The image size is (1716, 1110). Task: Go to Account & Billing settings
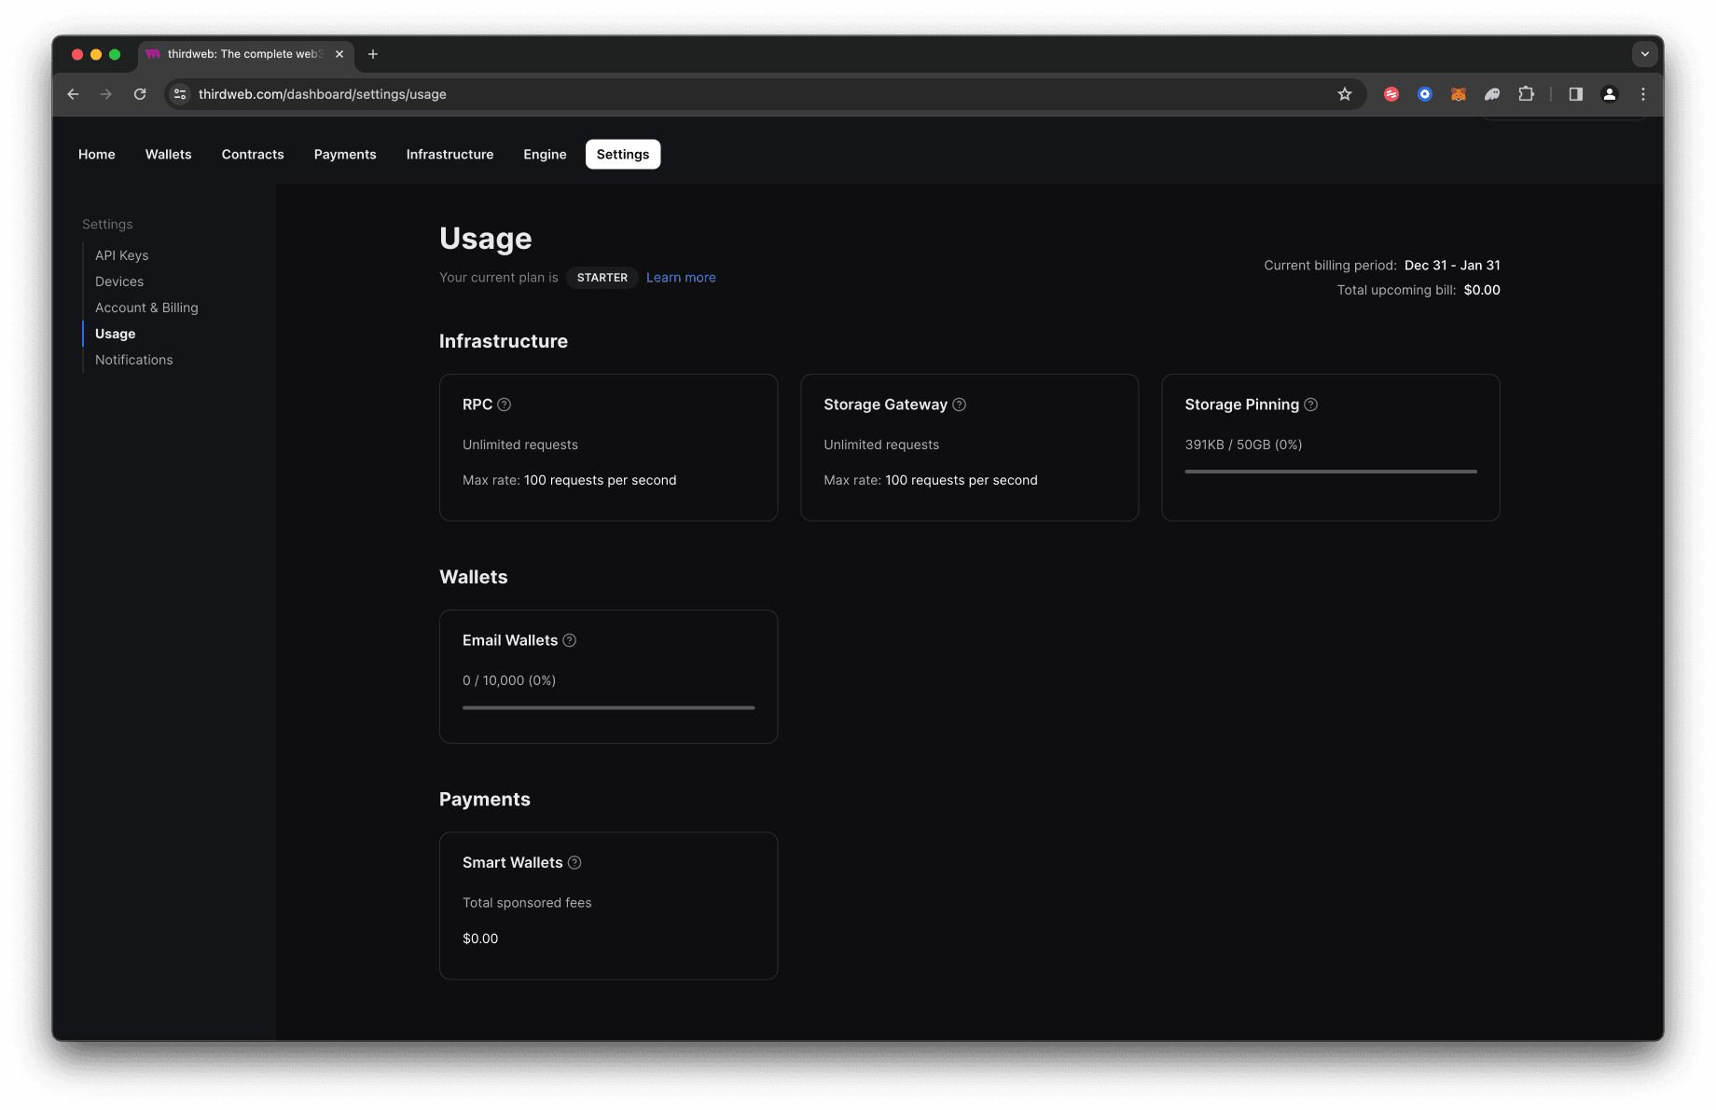point(146,308)
